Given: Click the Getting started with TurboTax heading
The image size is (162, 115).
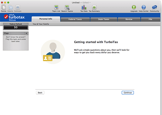Looking at the screenshot, I should 96,42.
